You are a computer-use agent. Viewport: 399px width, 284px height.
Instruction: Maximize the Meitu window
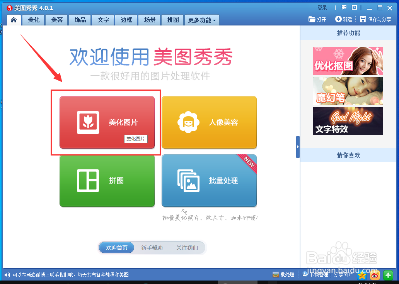[x=380, y=8]
